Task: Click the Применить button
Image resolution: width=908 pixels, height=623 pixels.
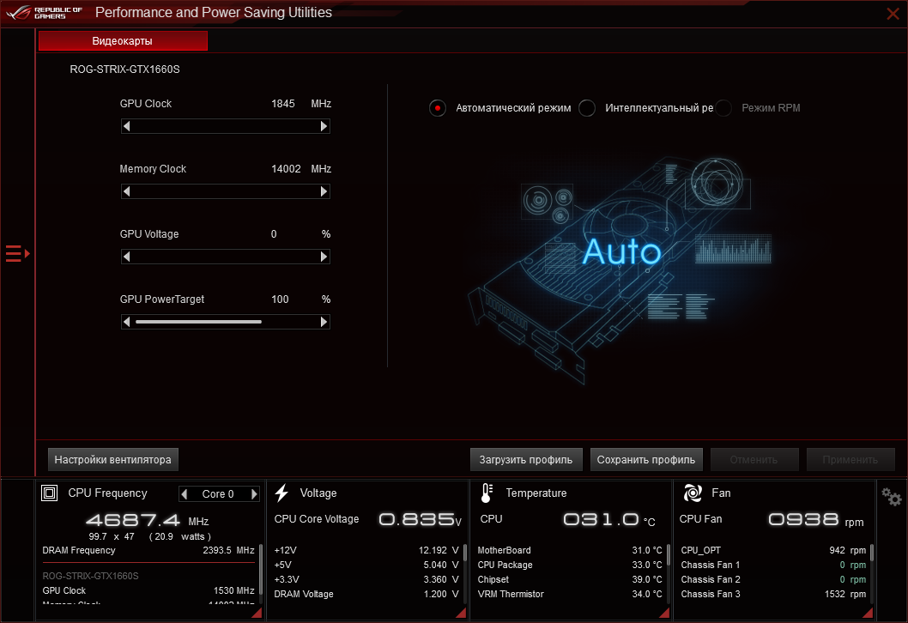Action: click(x=850, y=460)
